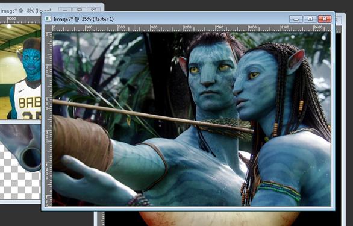Click the horizontal ruler of Image9
This screenshot has height=226, width=353.
[x=192, y=28]
